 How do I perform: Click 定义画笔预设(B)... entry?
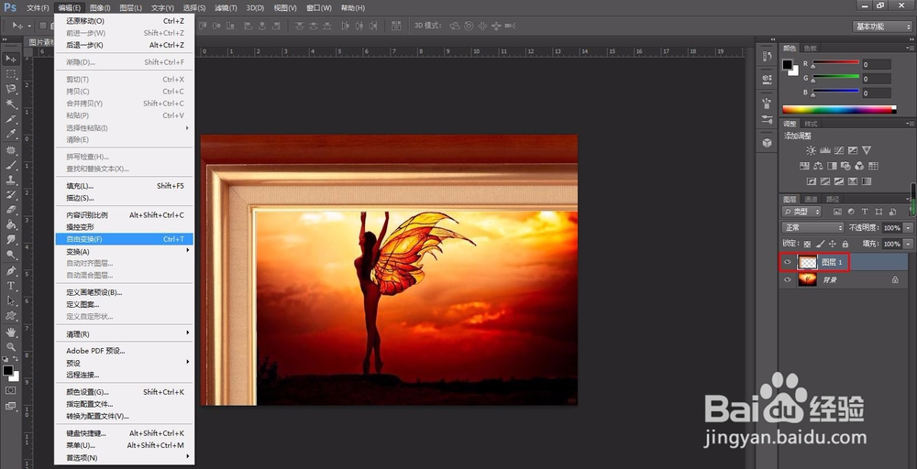[x=124, y=292]
